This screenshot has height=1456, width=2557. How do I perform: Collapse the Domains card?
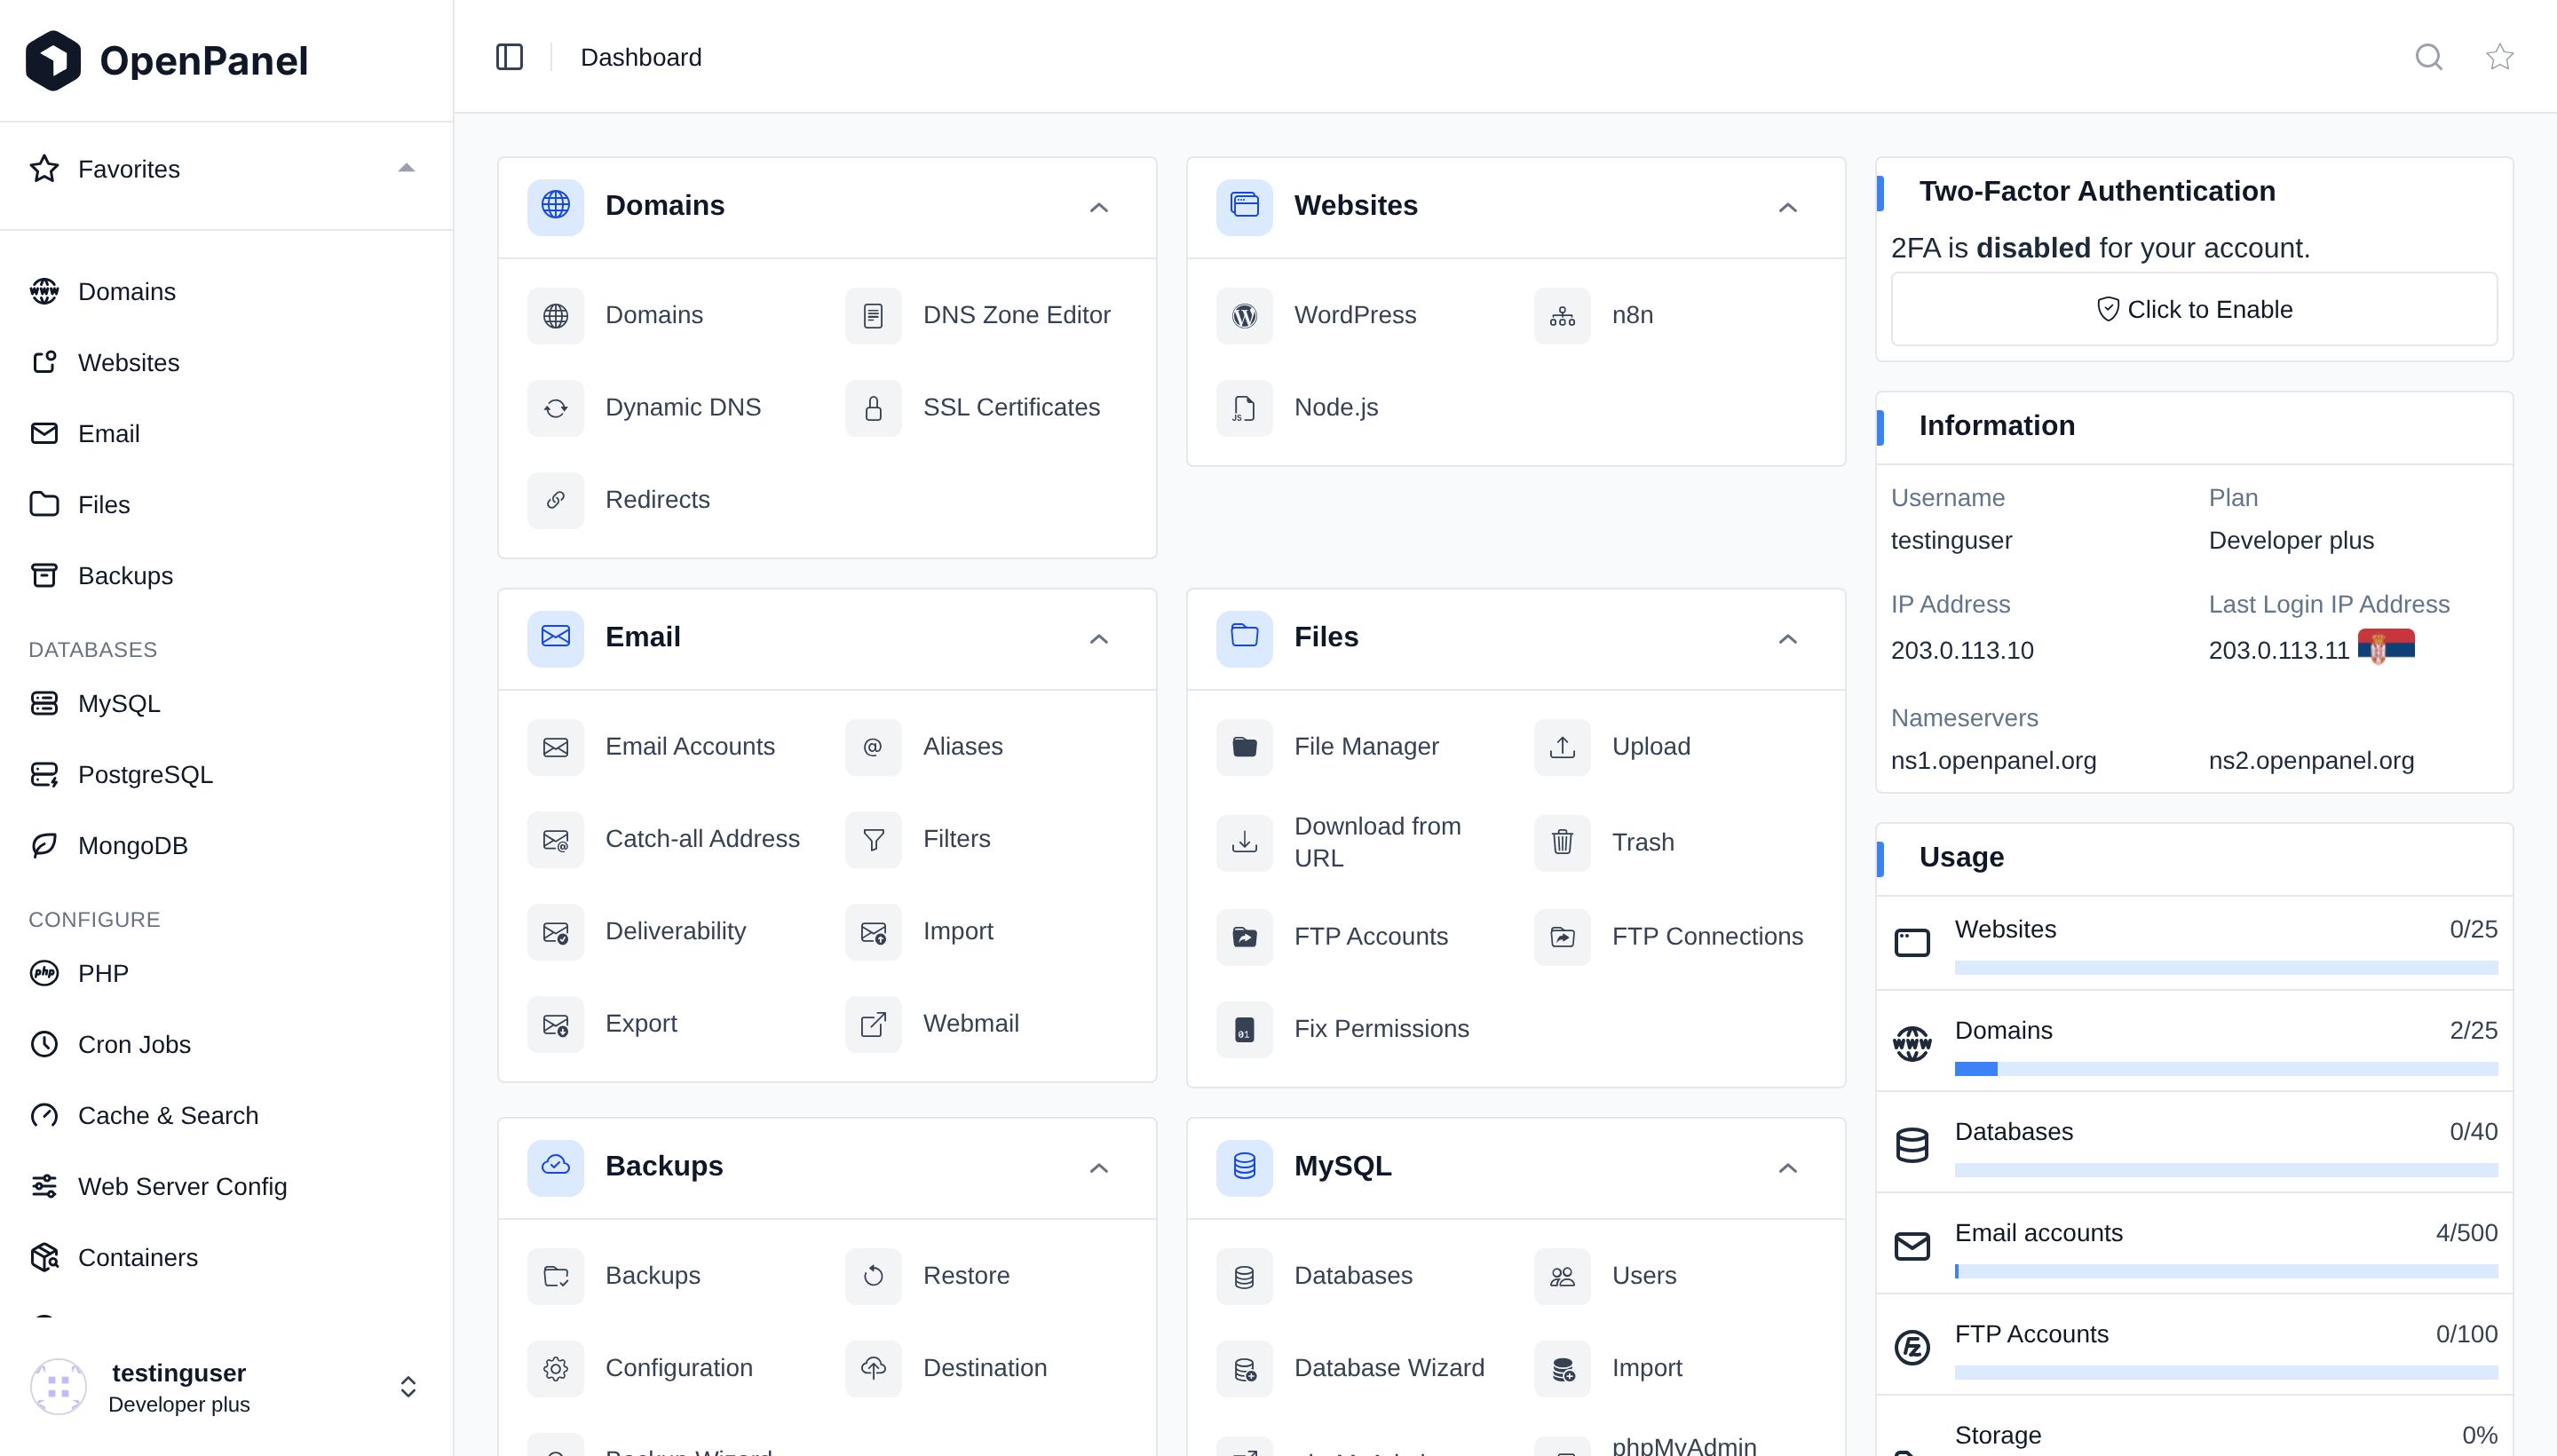[1098, 207]
